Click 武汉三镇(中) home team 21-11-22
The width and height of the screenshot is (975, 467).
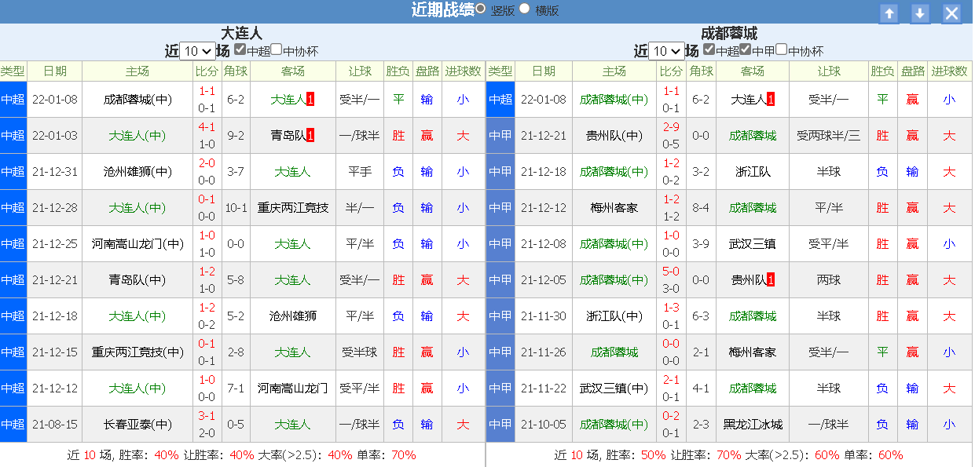614,389
